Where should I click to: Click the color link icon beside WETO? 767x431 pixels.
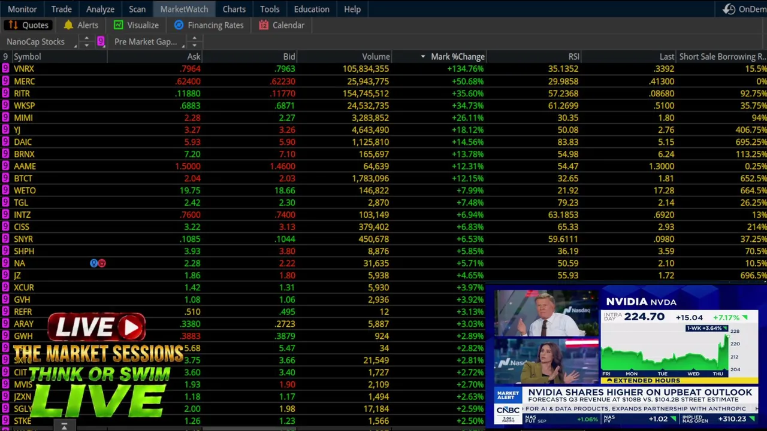click(5, 190)
